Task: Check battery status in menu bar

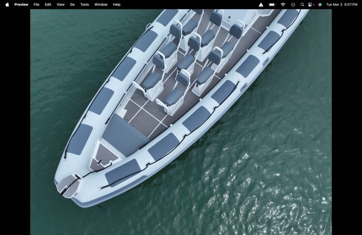Action: coord(272,5)
